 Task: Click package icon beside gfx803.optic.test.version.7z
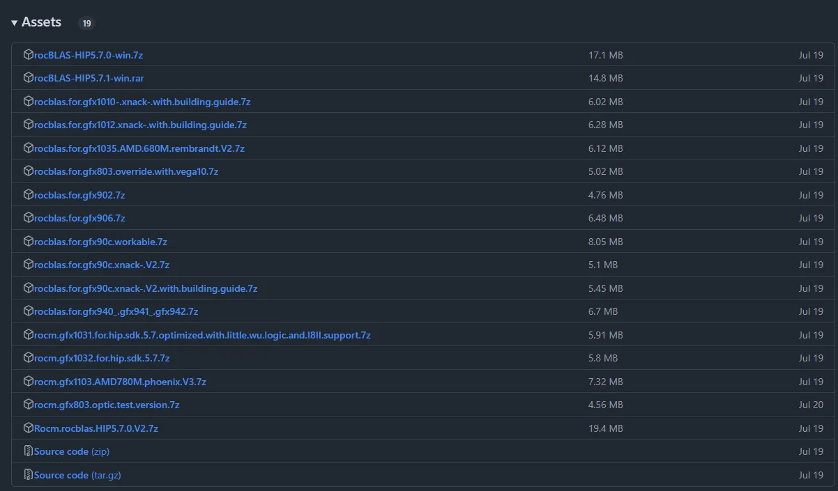tap(29, 404)
